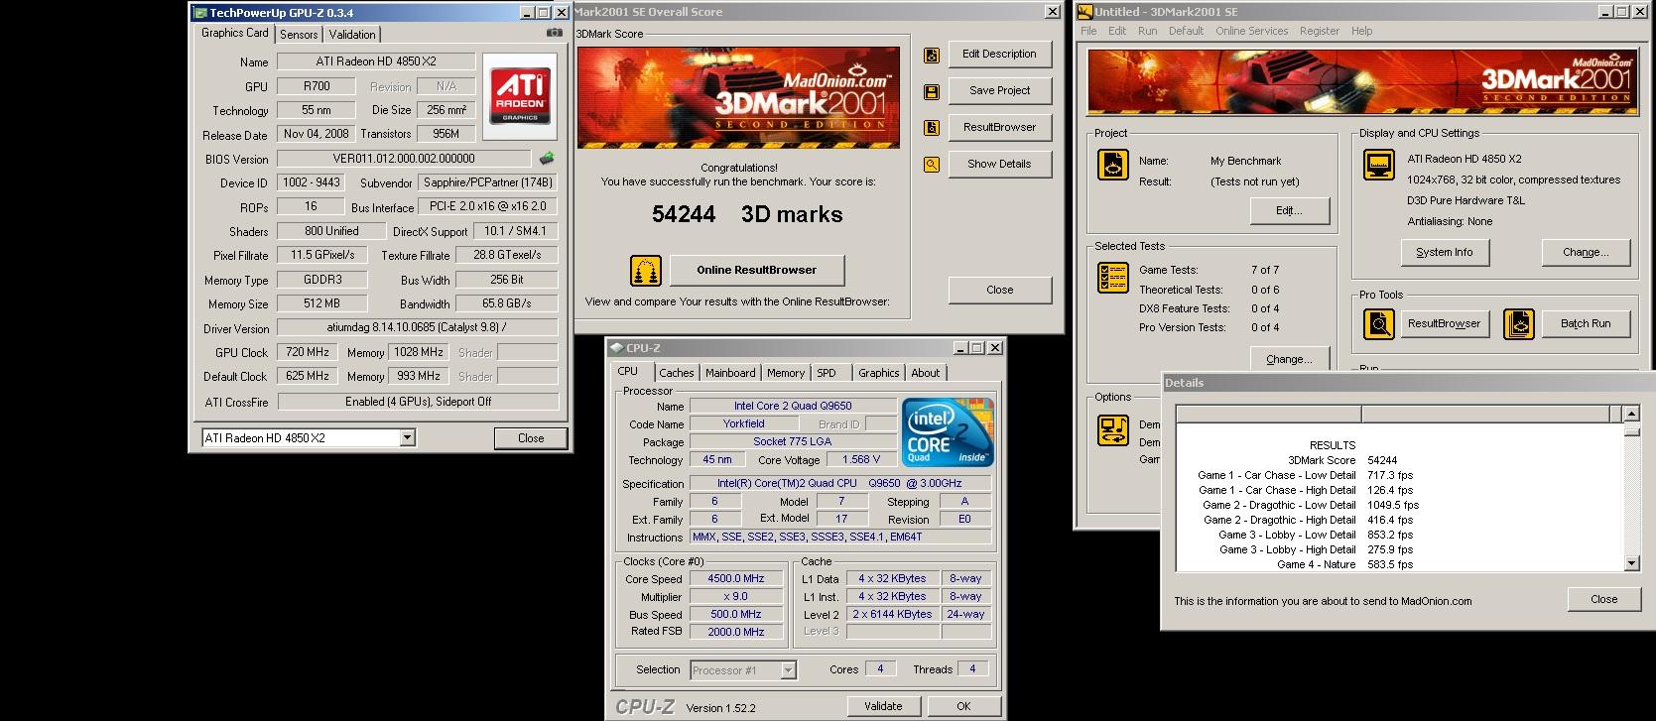Click the Save Project button
This screenshot has height=721, width=1656.
[999, 90]
